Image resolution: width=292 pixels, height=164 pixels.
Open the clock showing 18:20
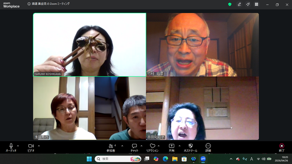(x=282, y=159)
